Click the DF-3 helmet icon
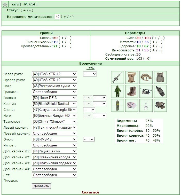 146,77
